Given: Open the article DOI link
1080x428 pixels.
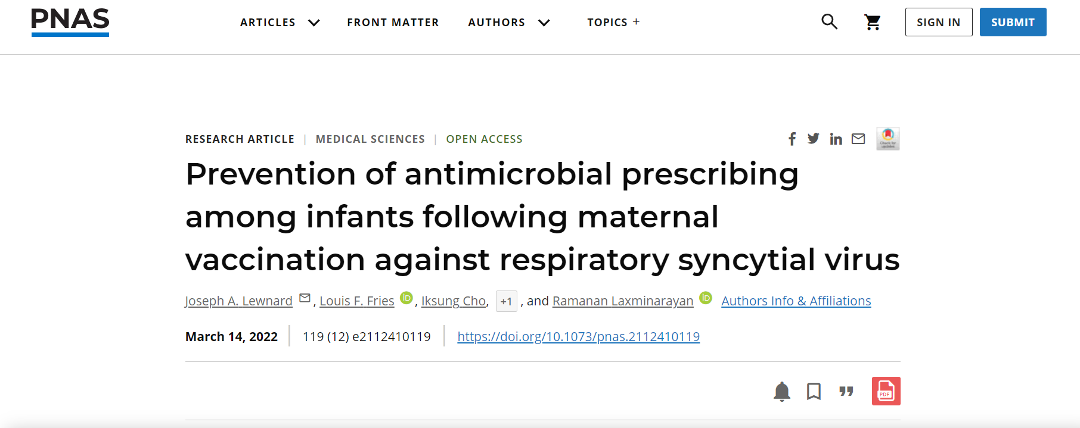Looking at the screenshot, I should coord(578,337).
